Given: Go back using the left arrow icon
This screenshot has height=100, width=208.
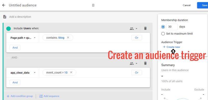Looking at the screenshot, I should coord(4,5).
